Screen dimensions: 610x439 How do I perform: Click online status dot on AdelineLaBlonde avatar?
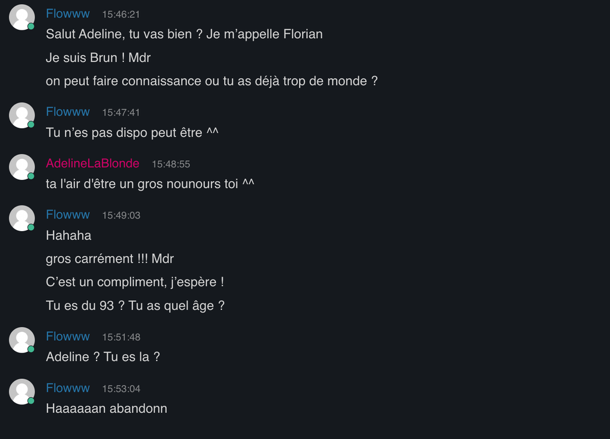[31, 176]
